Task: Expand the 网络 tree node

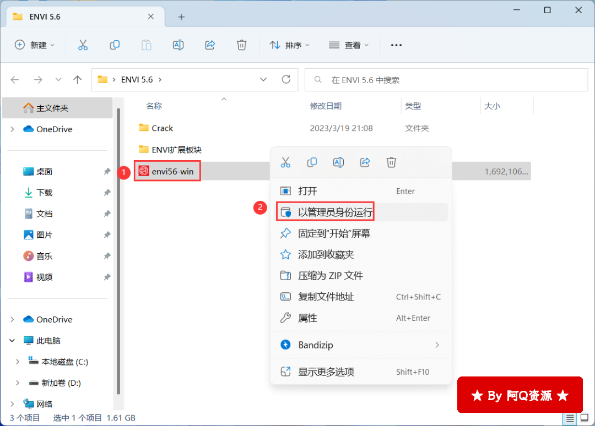Action: coord(12,404)
